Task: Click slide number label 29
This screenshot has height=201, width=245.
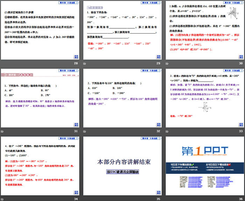Action: 159,63
